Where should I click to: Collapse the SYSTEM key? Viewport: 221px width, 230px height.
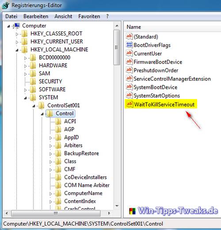coord(25,98)
